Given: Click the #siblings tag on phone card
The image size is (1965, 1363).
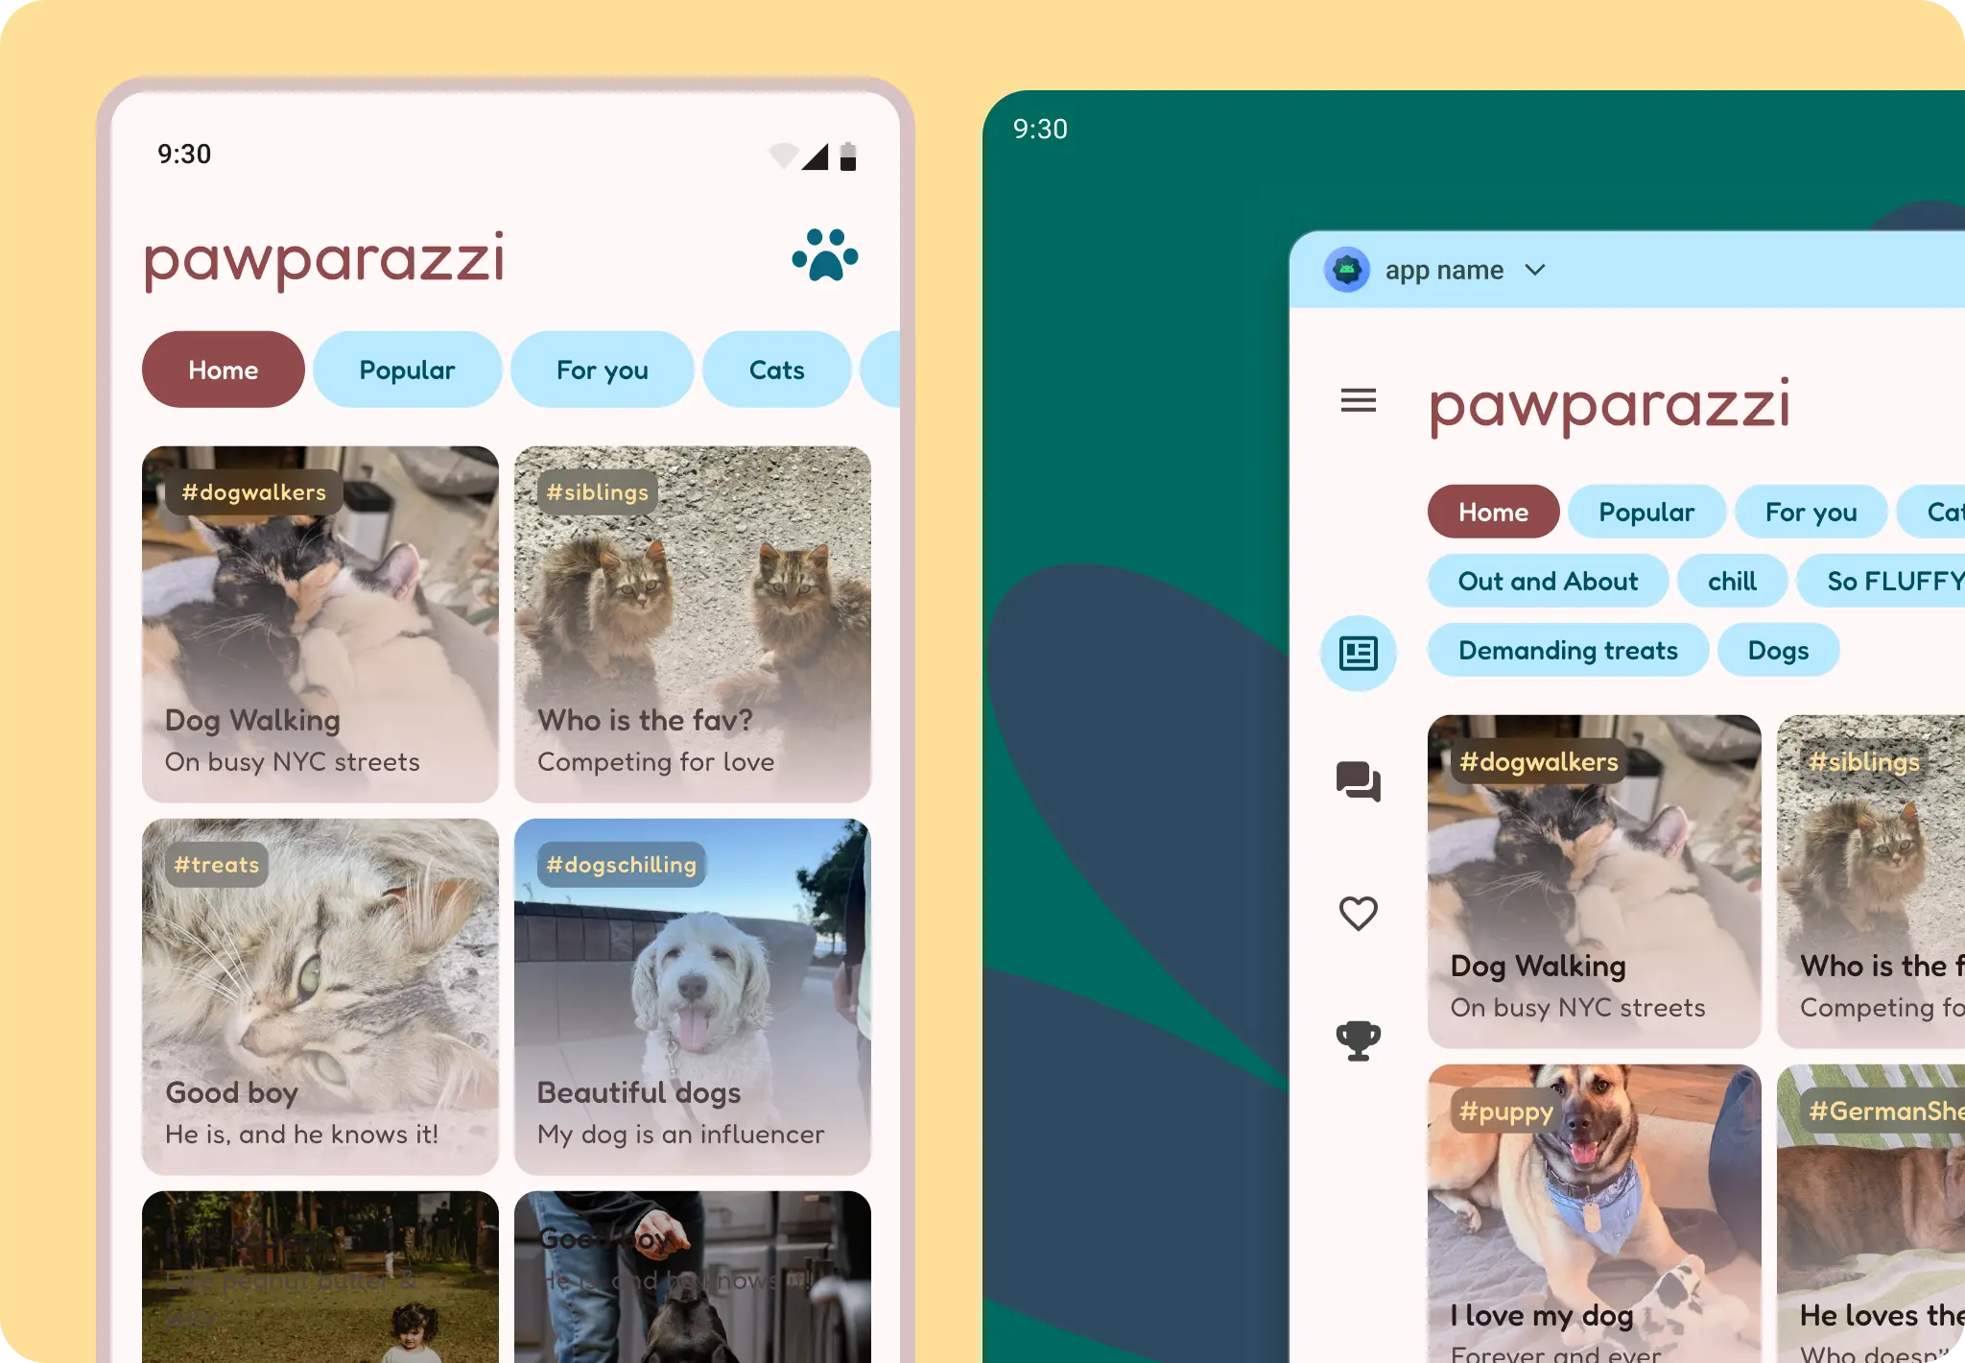Looking at the screenshot, I should [x=598, y=492].
